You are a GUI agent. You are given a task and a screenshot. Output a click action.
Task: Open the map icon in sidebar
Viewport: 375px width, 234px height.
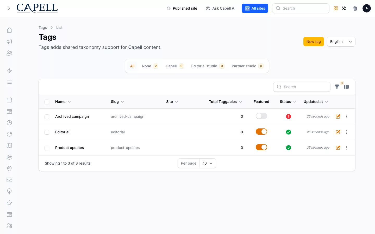pyautogui.click(x=9, y=146)
